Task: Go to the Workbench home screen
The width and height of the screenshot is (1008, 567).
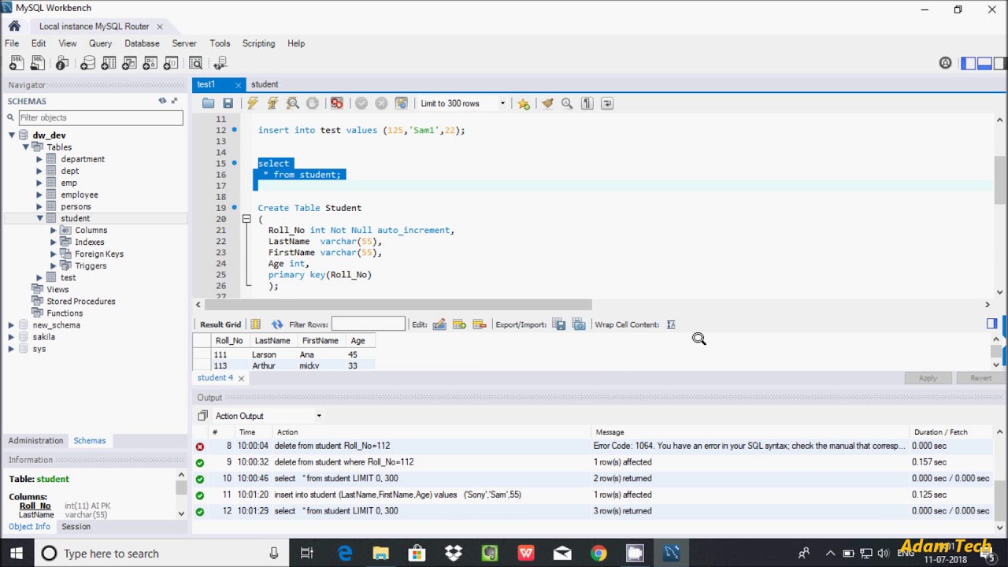Action: pyautogui.click(x=14, y=26)
